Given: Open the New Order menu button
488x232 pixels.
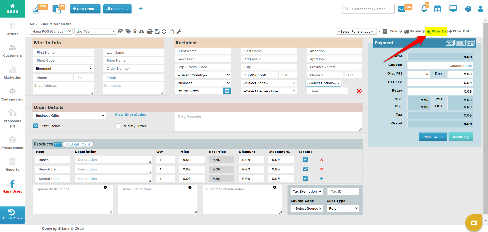Looking at the screenshot, I should (85, 9).
